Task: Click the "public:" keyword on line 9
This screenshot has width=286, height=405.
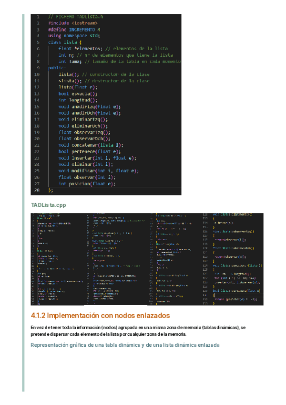Action: pyautogui.click(x=57, y=68)
